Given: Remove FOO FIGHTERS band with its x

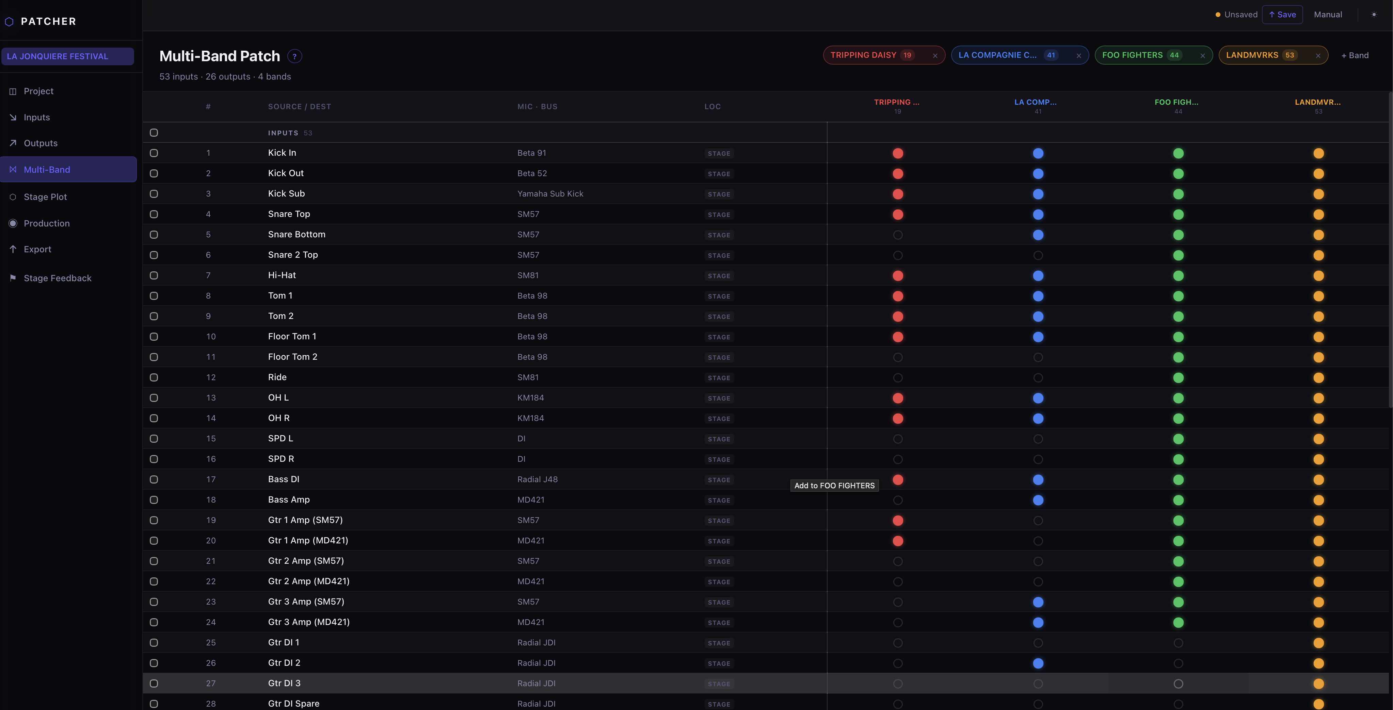Looking at the screenshot, I should pyautogui.click(x=1203, y=56).
